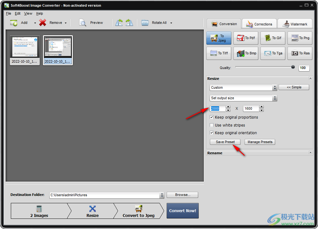Switch to the Watermark tab
This screenshot has height=229, width=318.
click(x=295, y=24)
